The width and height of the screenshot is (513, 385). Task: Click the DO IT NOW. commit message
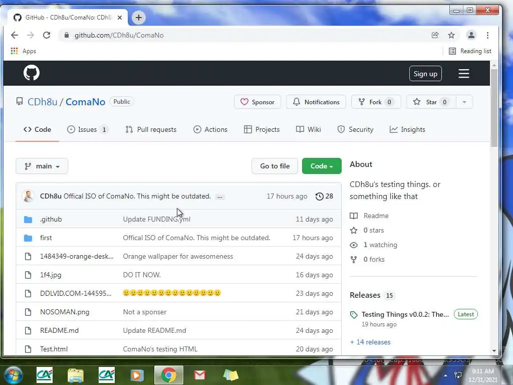click(x=142, y=275)
